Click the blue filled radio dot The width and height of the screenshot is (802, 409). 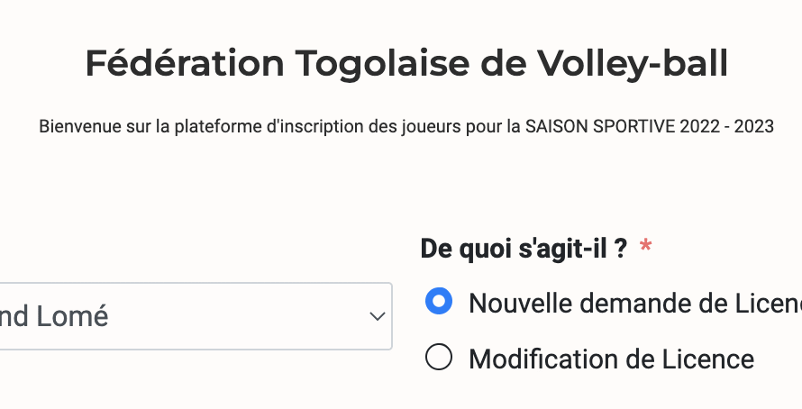pos(438,303)
